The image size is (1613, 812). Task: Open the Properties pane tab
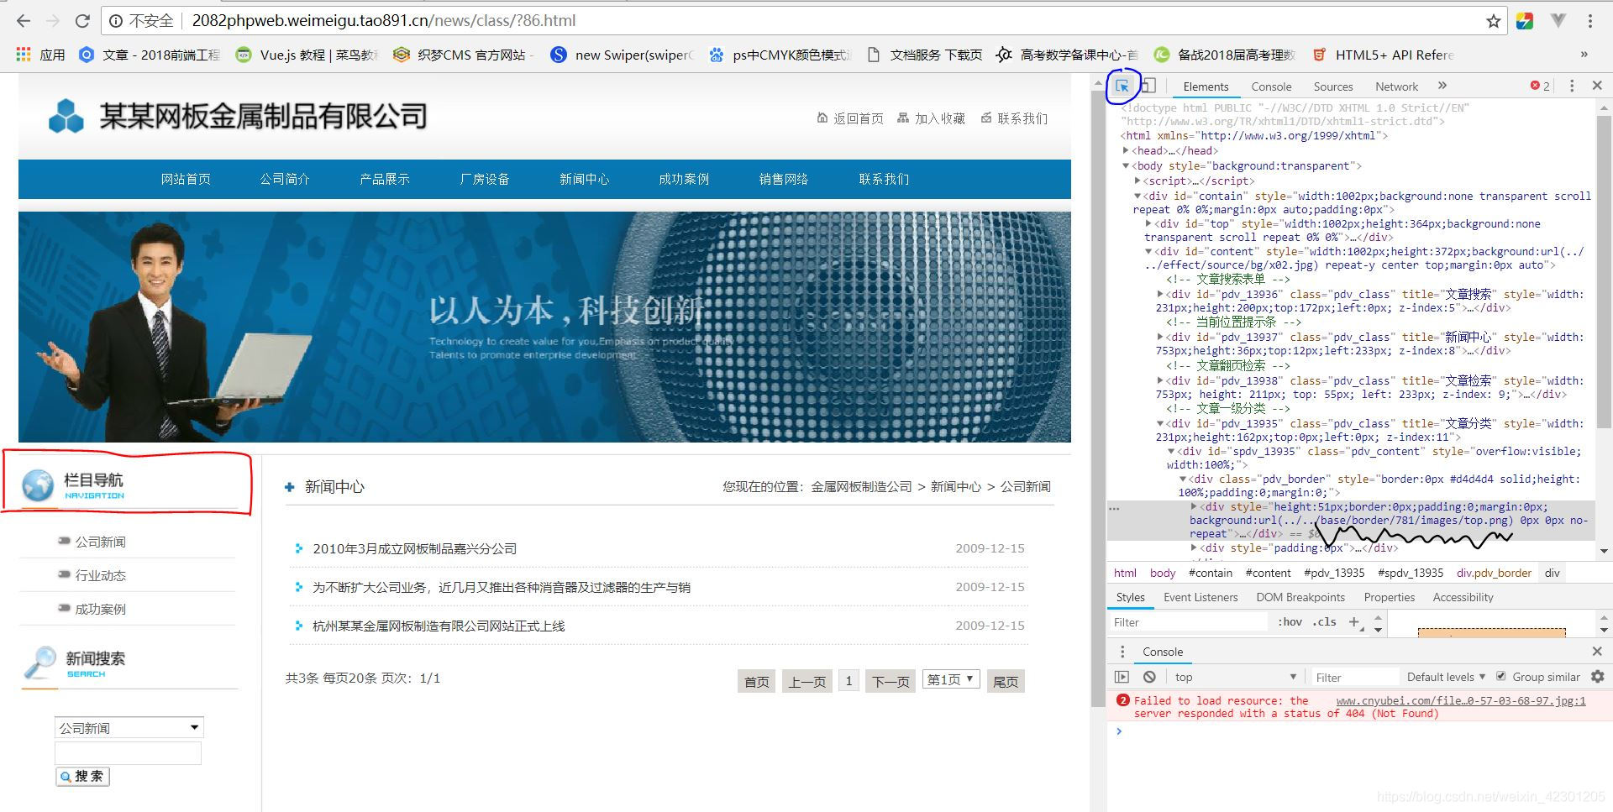(x=1389, y=597)
